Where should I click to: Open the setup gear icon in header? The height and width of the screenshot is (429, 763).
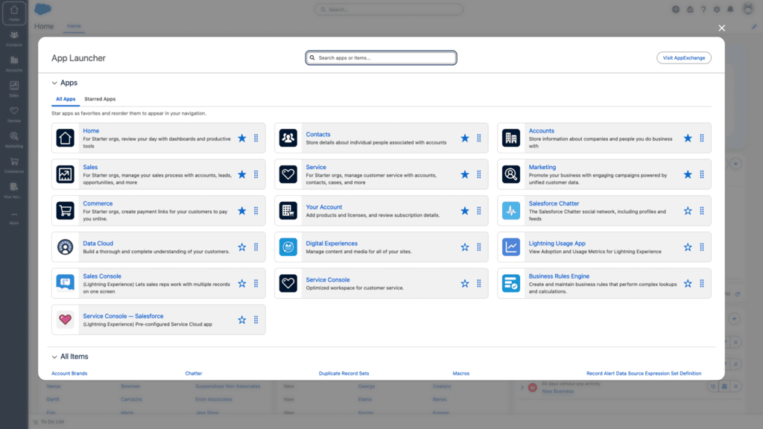coord(717,9)
